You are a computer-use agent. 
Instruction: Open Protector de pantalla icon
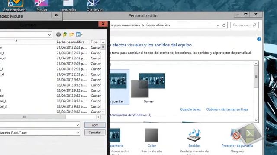pyautogui.click(x=237, y=135)
